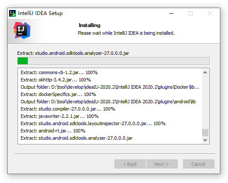This screenshot has height=183, width=228.
Task: Click the scroll down arrow in log
Action: coord(205,140)
